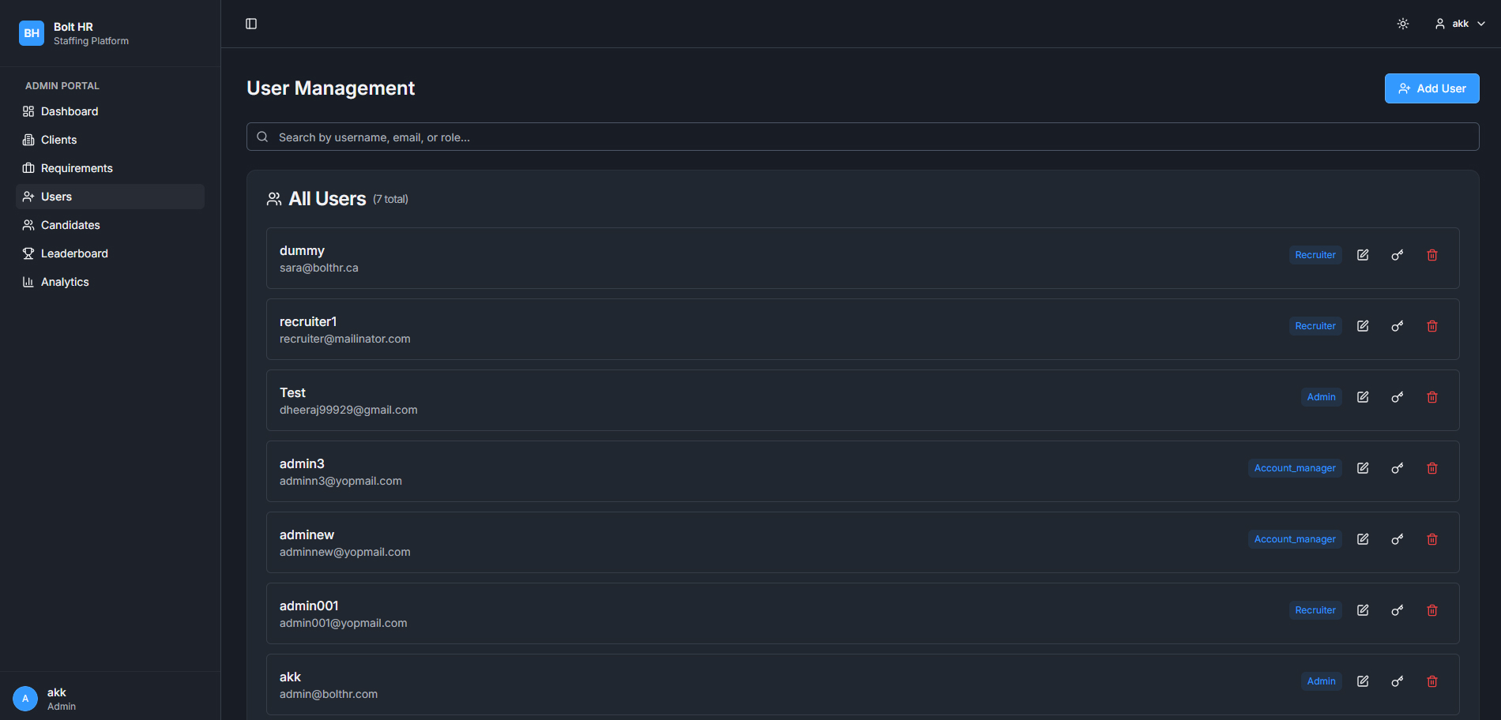Open Analytics from the sidebar

65,282
